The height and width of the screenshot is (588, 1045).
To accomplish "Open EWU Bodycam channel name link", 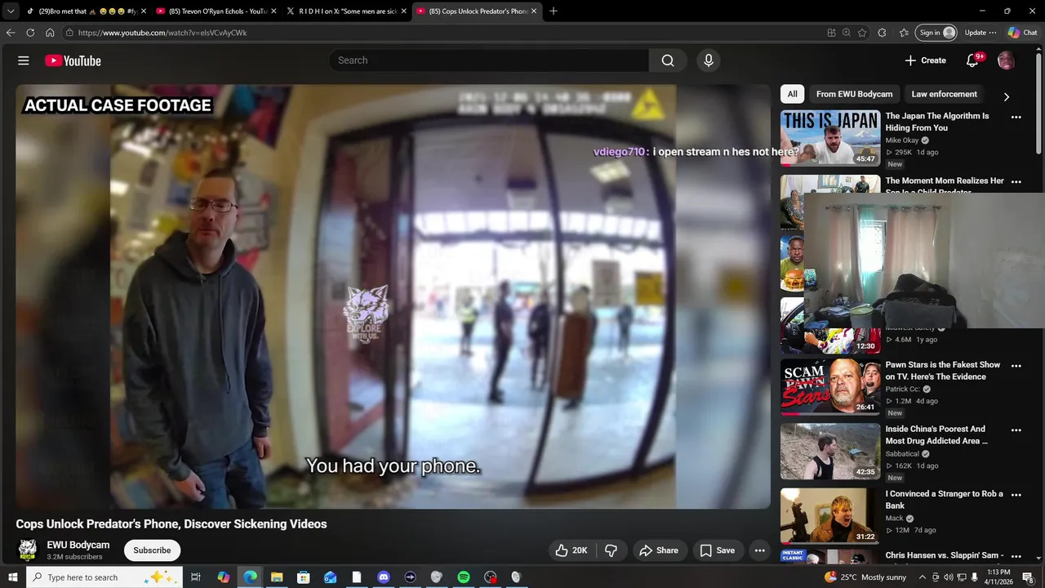I will tap(78, 545).
